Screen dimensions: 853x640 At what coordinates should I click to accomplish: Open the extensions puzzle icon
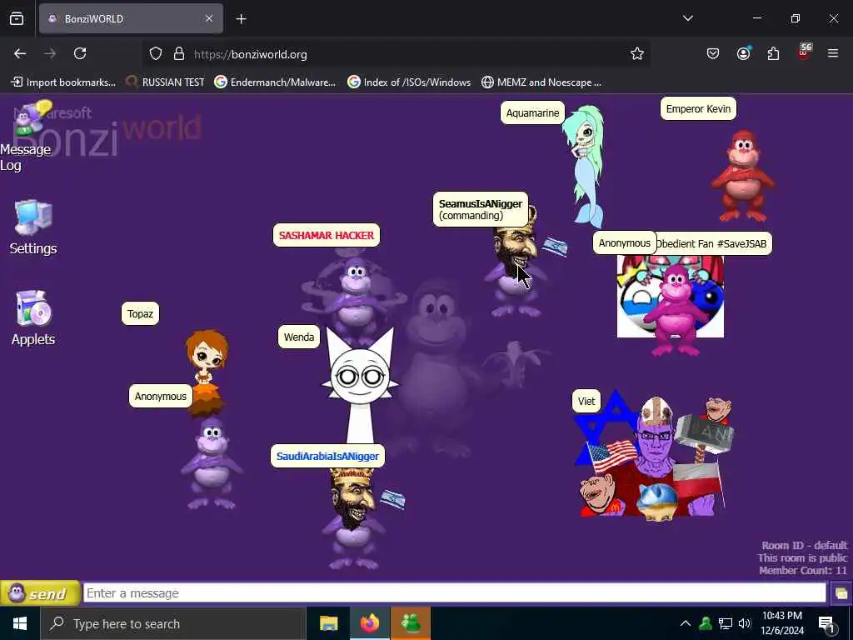[x=773, y=53]
